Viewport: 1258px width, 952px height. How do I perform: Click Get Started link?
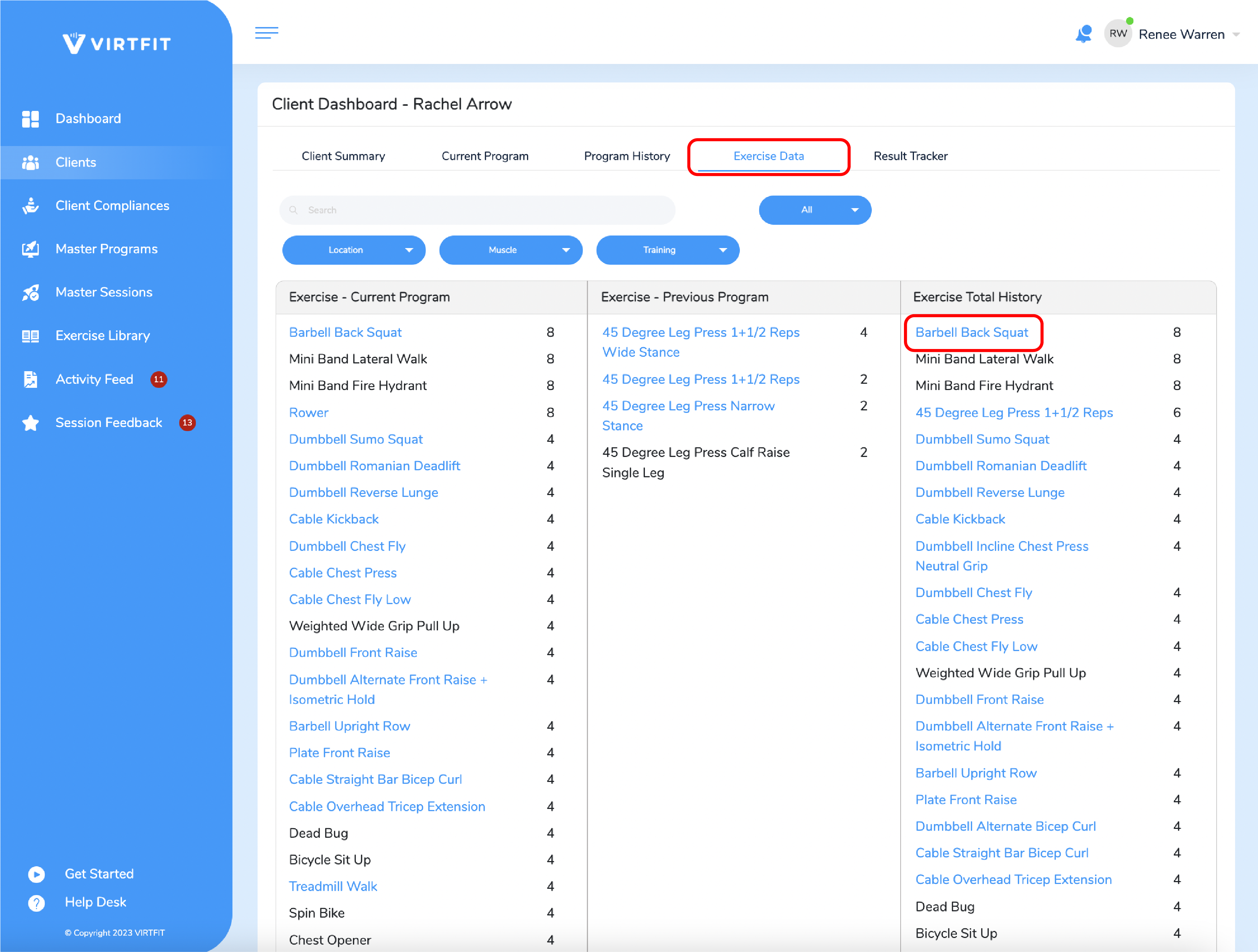[99, 874]
